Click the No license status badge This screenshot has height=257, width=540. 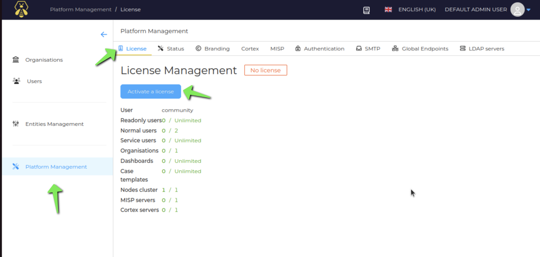point(265,70)
